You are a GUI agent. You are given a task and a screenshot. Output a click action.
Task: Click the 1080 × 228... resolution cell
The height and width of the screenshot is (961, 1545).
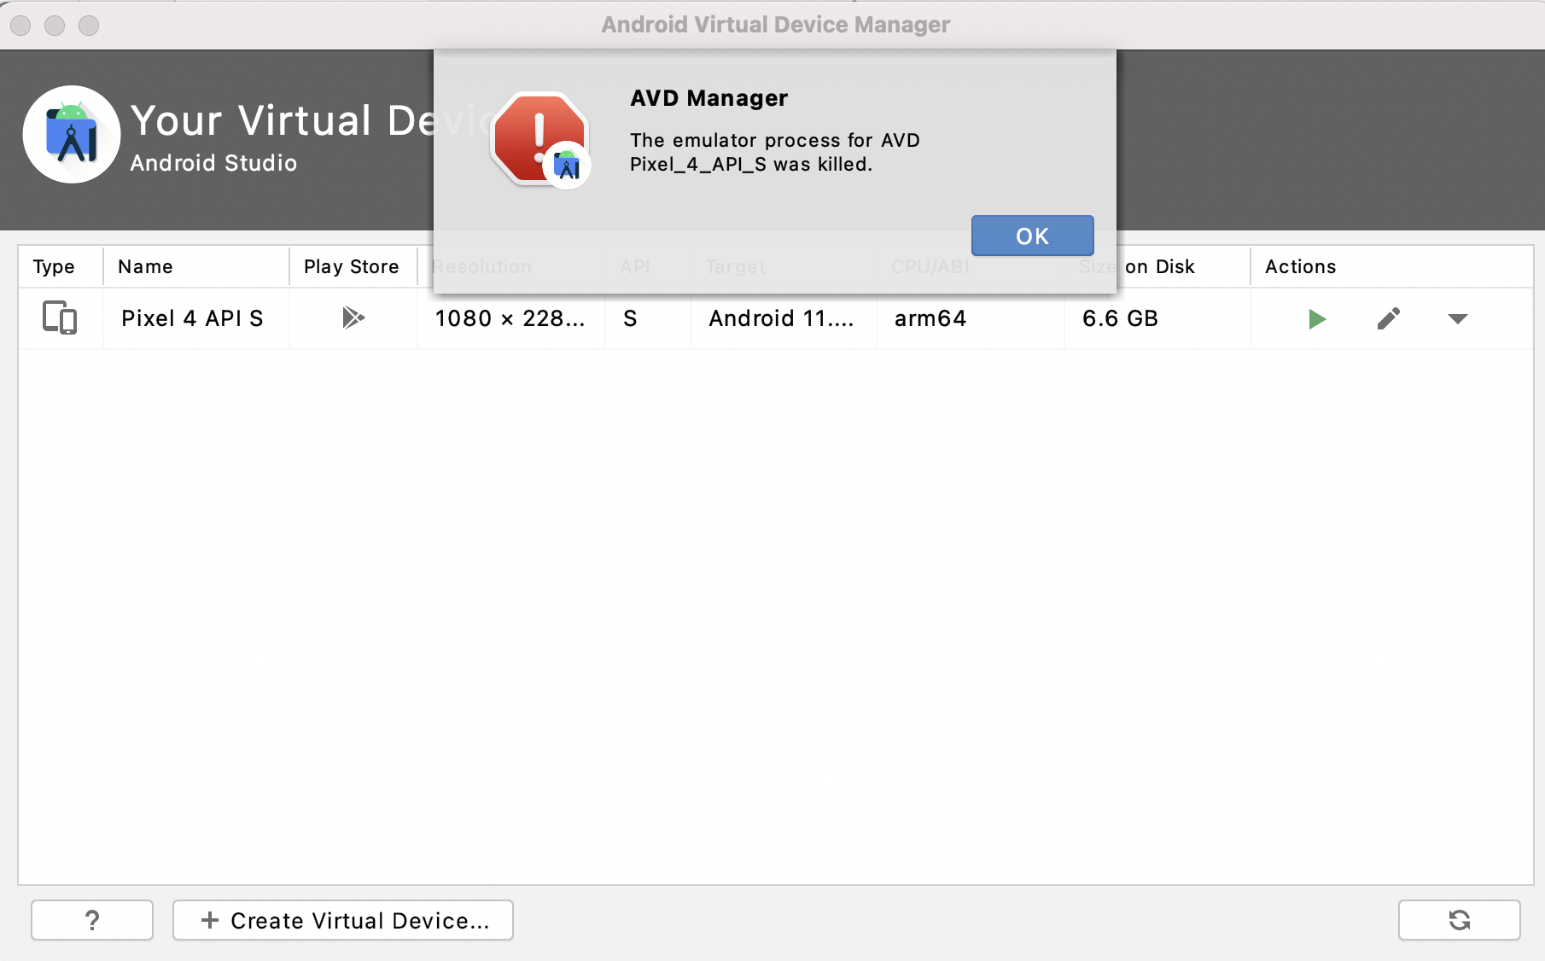[x=510, y=318]
